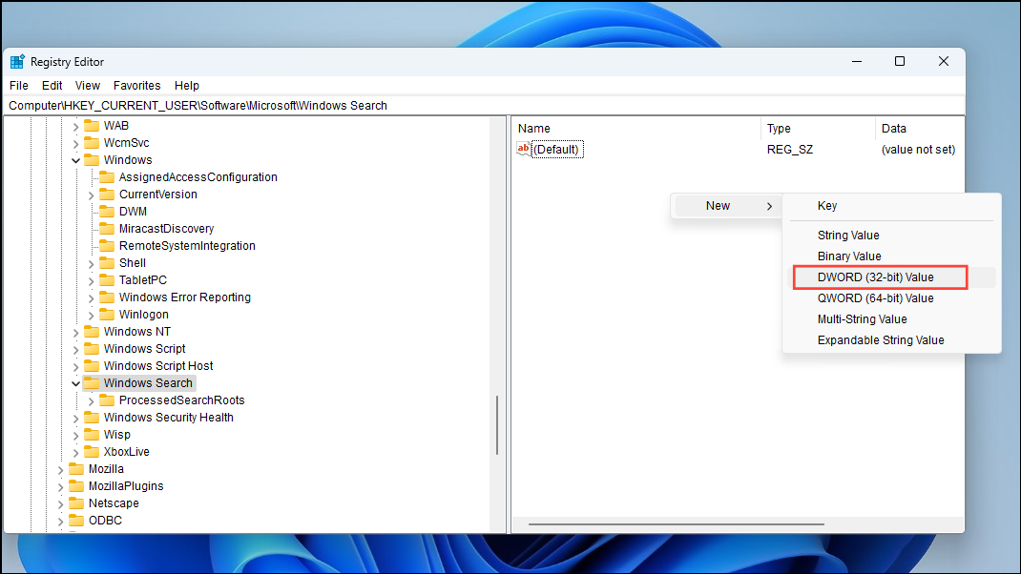Expand the XboxLive key node
1021x574 pixels.
point(76,452)
